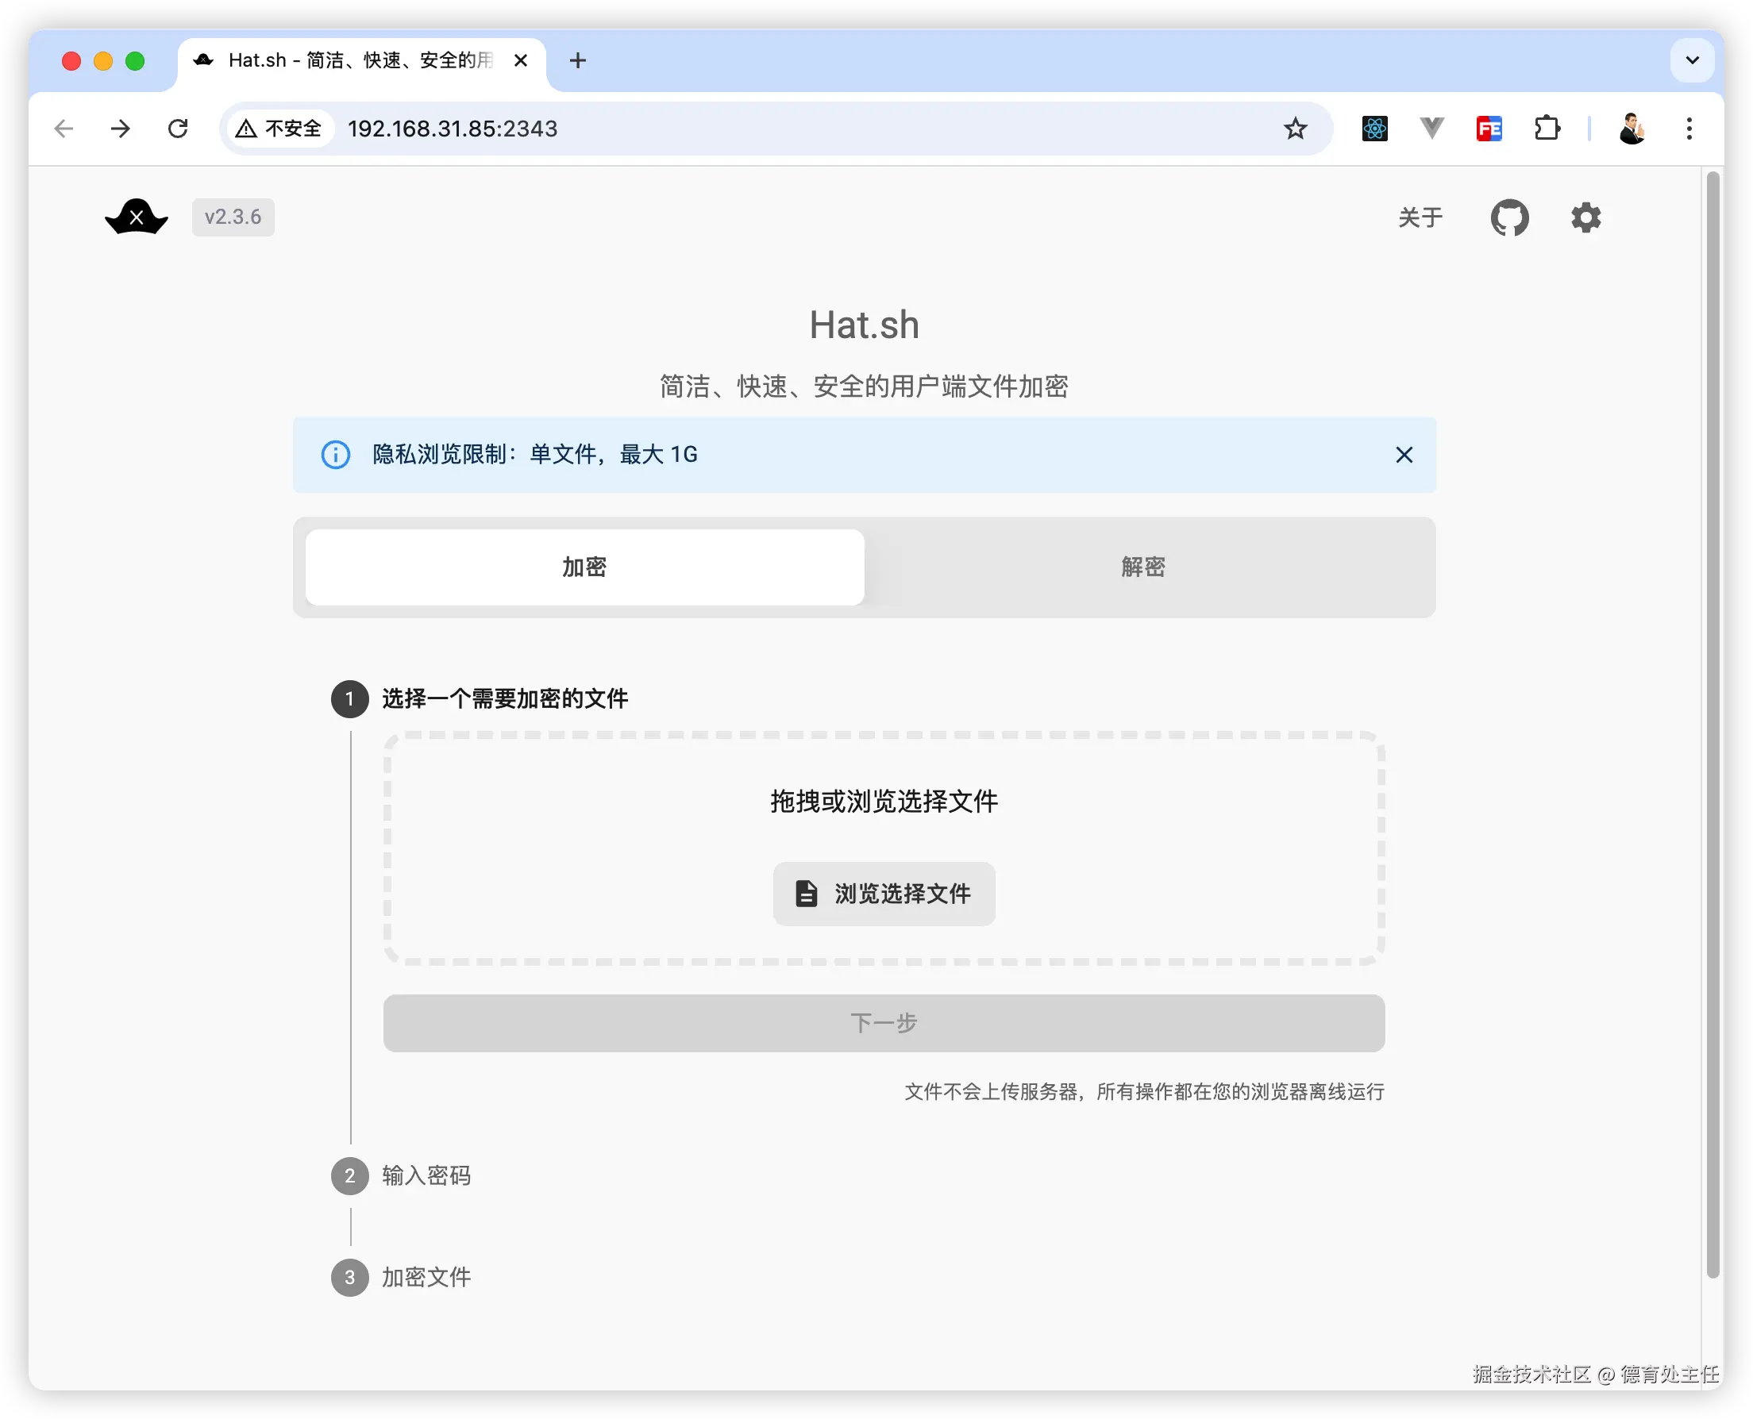Open the browser extensions puzzle menu
Viewport: 1753px width, 1419px height.
[x=1547, y=129]
